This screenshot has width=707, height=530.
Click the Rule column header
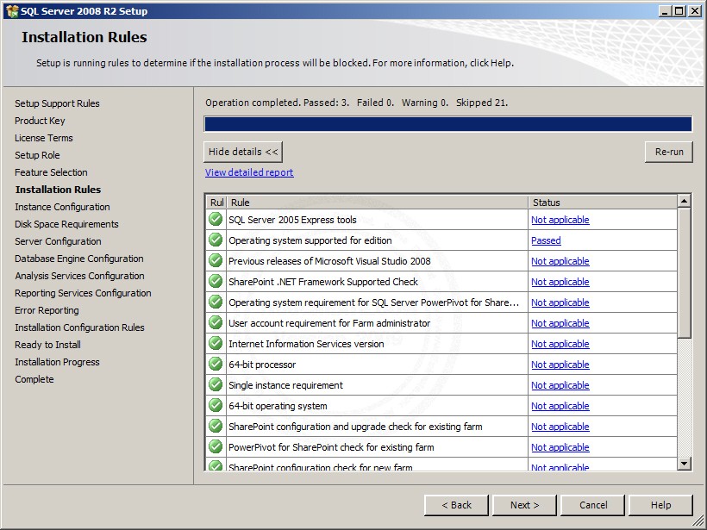coord(378,203)
